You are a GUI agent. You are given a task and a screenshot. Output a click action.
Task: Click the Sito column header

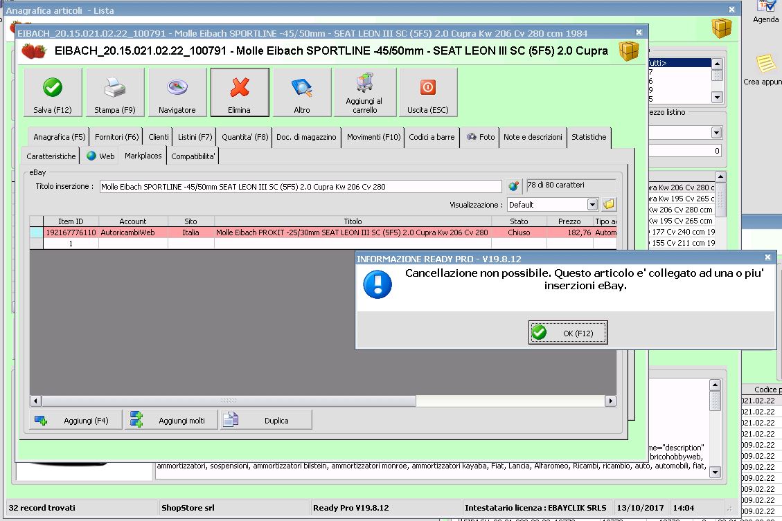pyautogui.click(x=191, y=221)
